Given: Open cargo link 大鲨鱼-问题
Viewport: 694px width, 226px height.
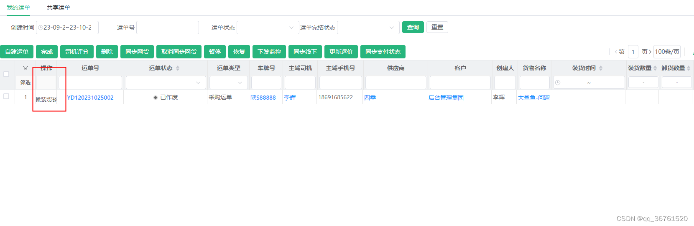Looking at the screenshot, I should 534,98.
